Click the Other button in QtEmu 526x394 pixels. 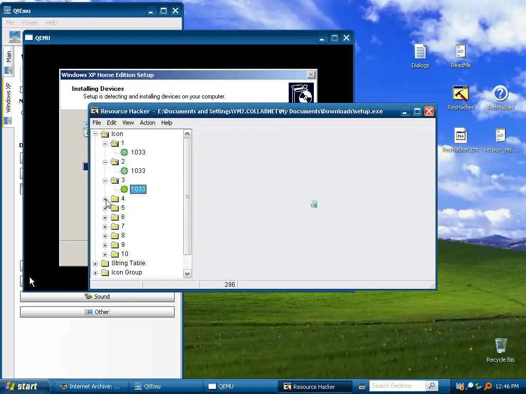(x=97, y=312)
